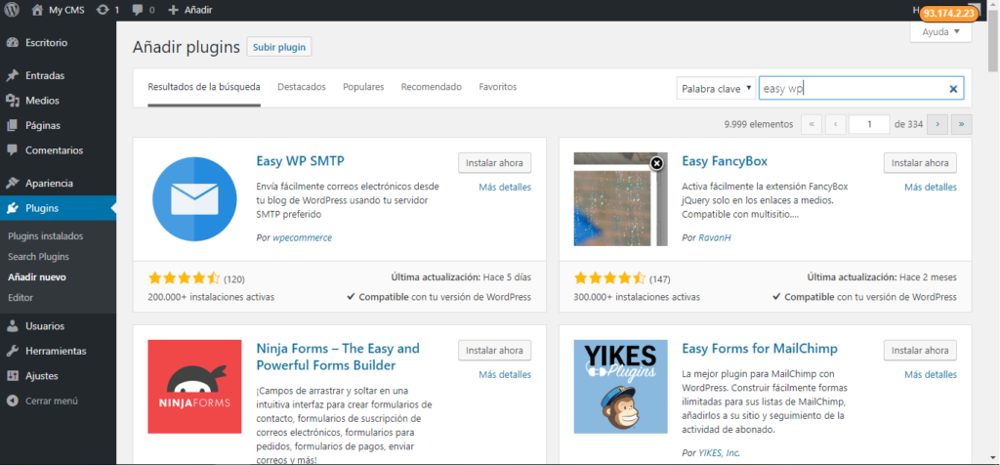This screenshot has width=1000, height=465.
Task: Install Easy WP SMTP now
Action: click(495, 163)
